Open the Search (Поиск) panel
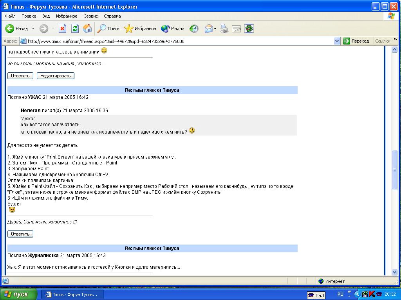 coord(108,29)
